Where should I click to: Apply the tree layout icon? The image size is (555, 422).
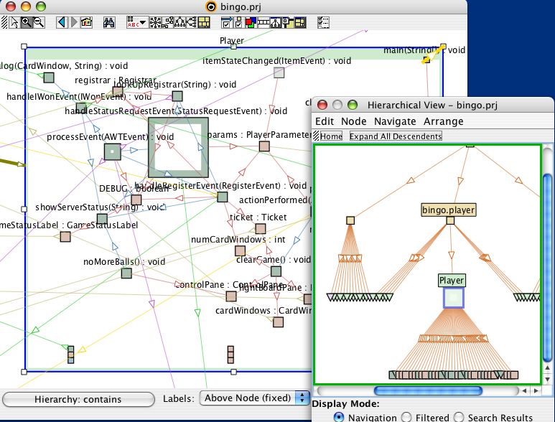pyautogui.click(x=179, y=22)
